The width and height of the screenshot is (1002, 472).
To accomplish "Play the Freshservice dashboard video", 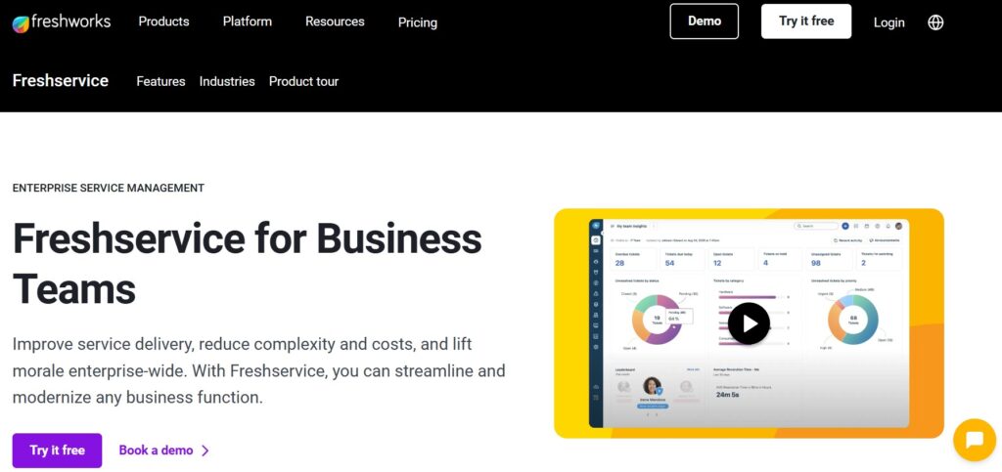I will (x=749, y=323).
